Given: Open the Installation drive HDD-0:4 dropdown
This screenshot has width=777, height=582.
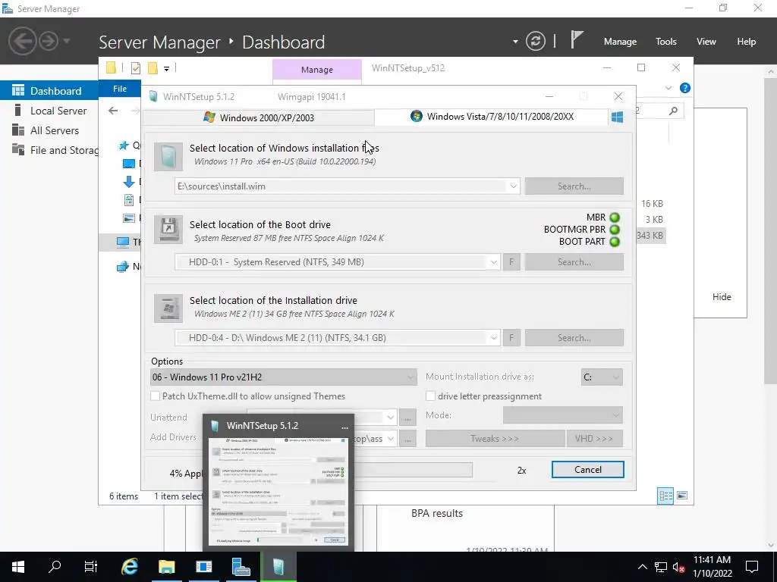Looking at the screenshot, I should [x=493, y=338].
